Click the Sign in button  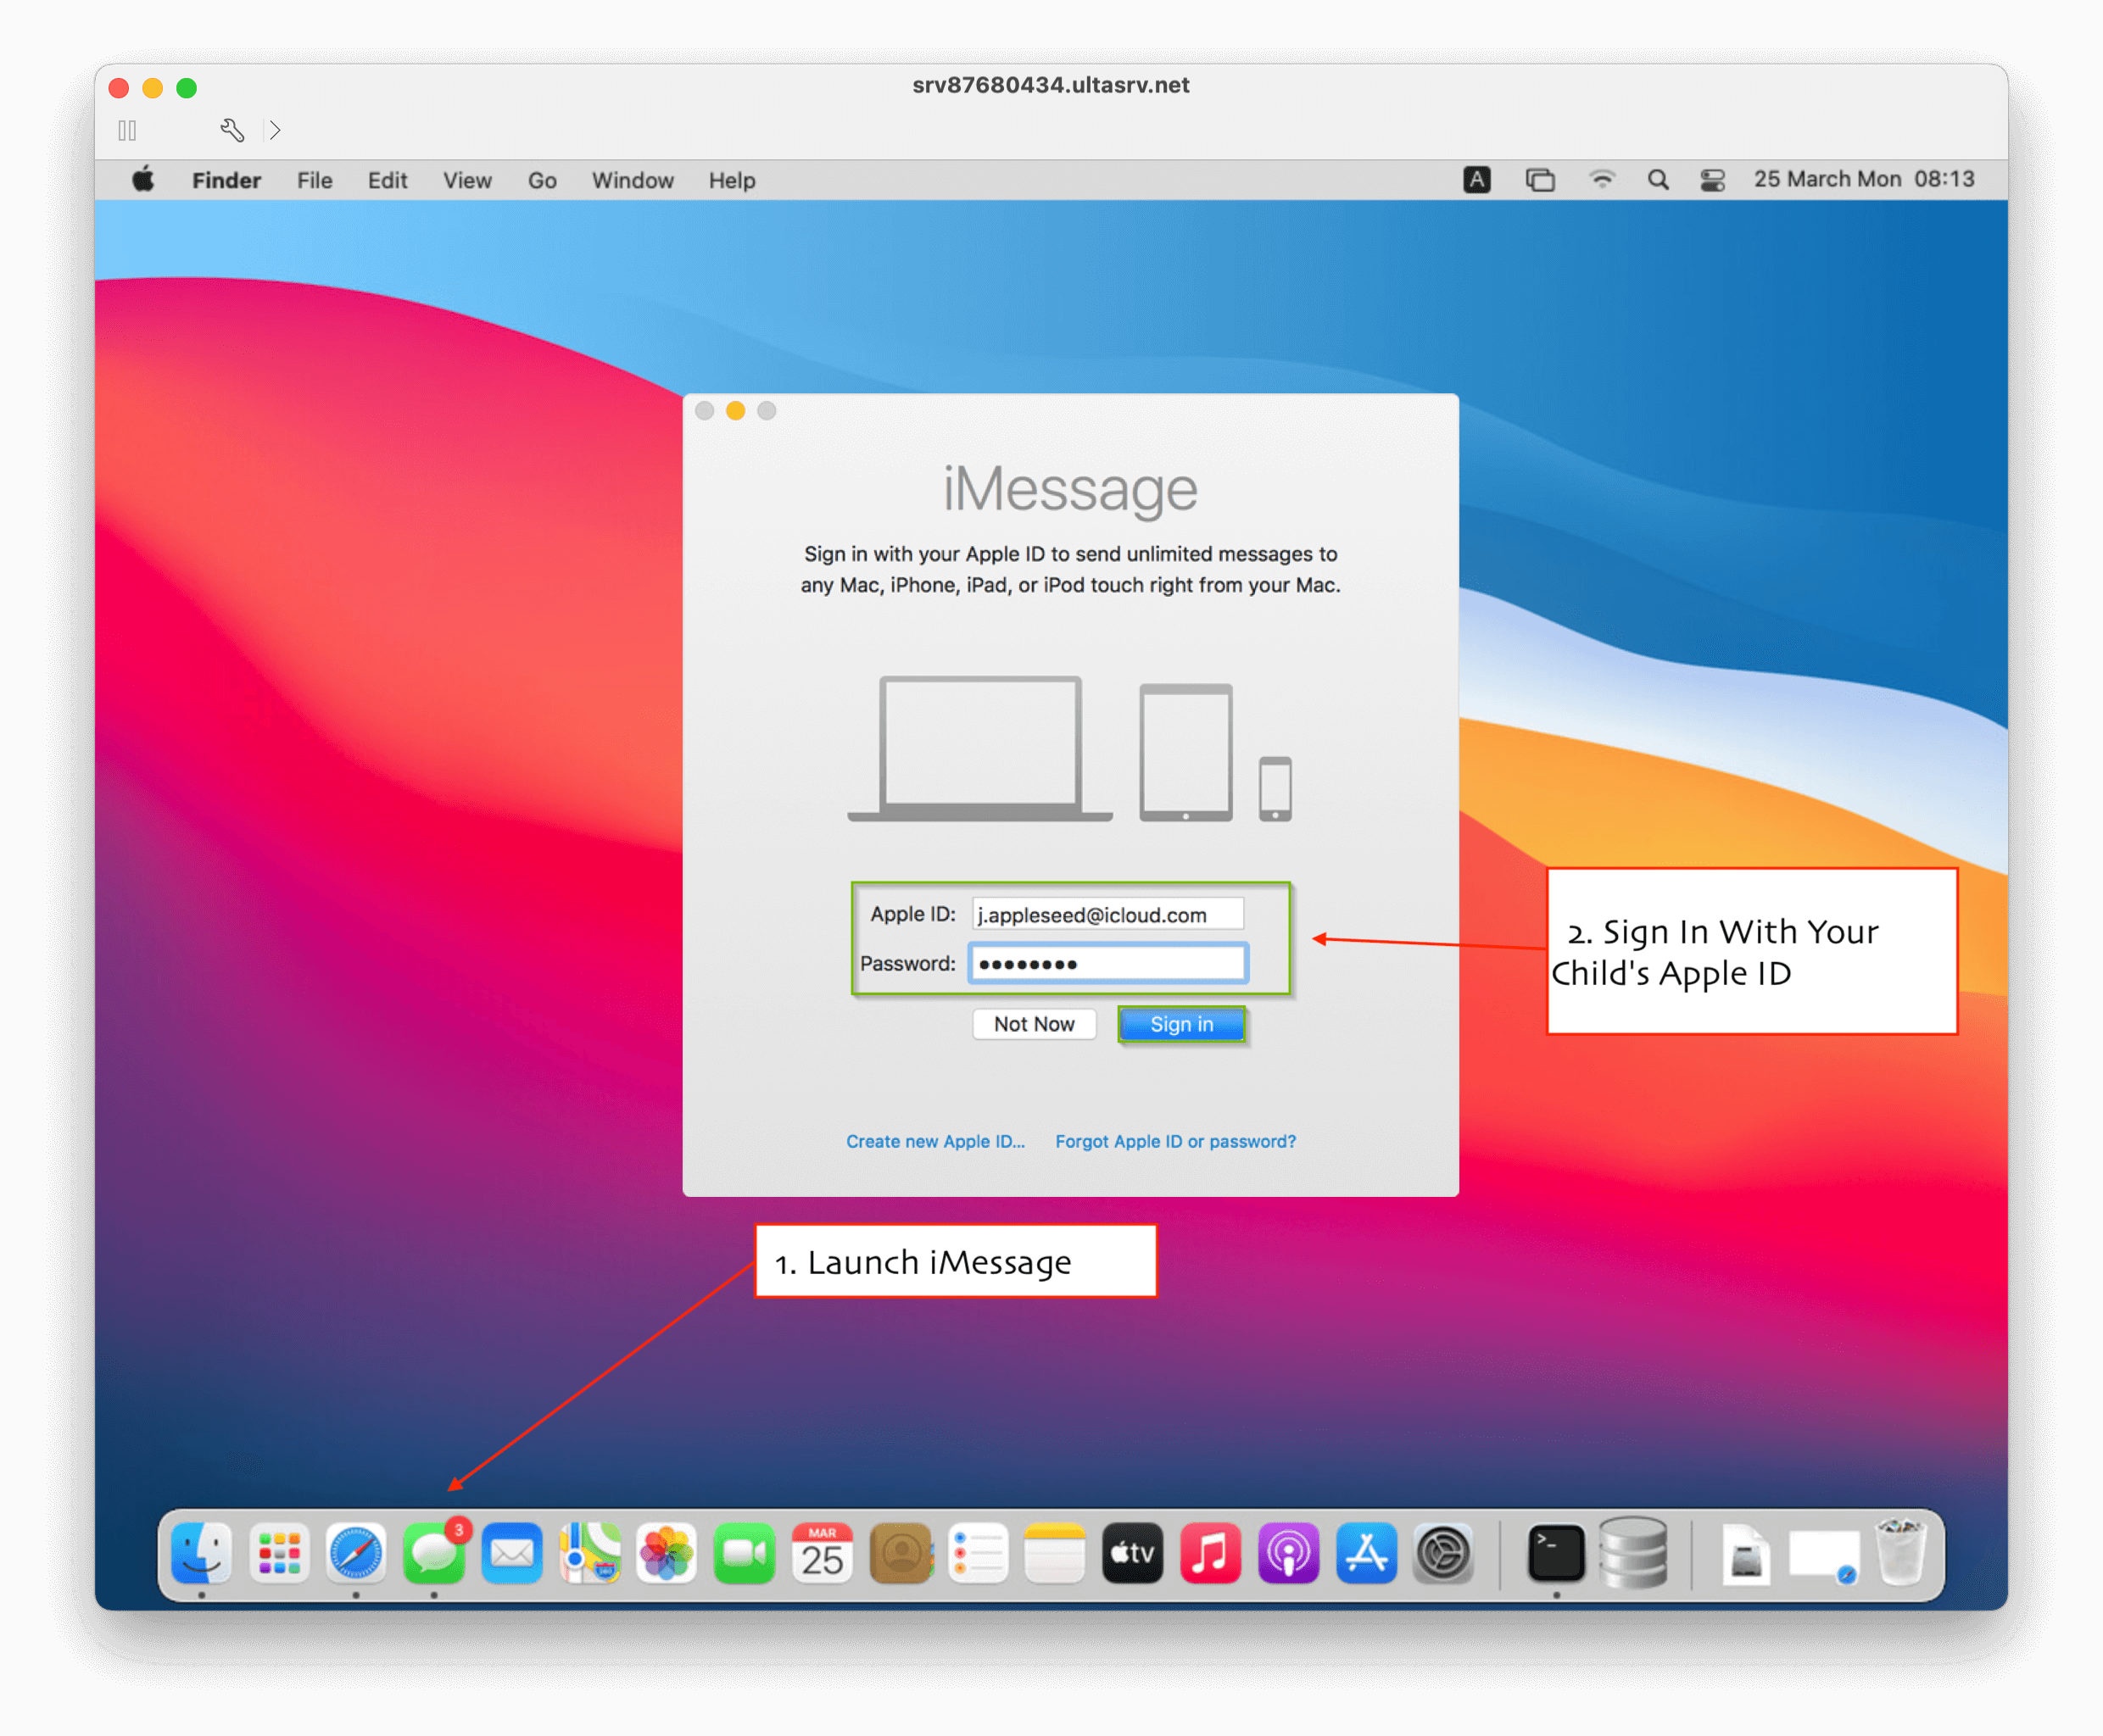pos(1181,1024)
